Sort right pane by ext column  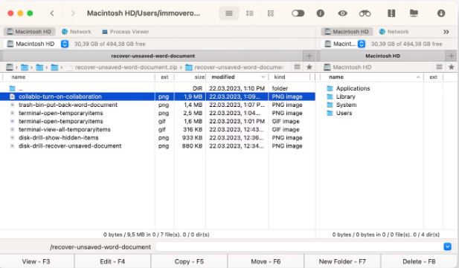[433, 77]
